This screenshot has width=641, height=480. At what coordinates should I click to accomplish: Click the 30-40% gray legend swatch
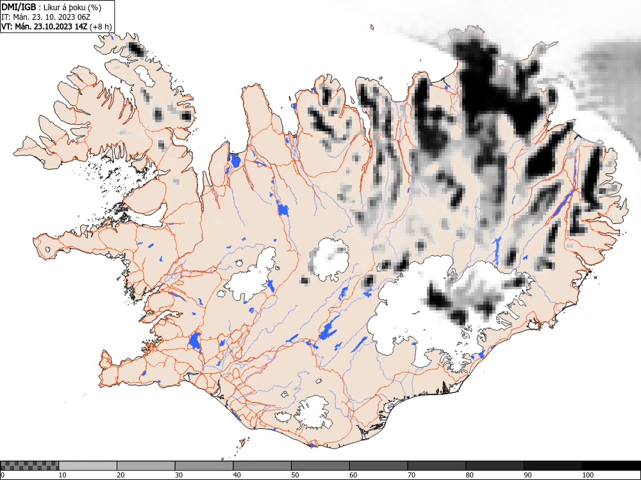204,466
